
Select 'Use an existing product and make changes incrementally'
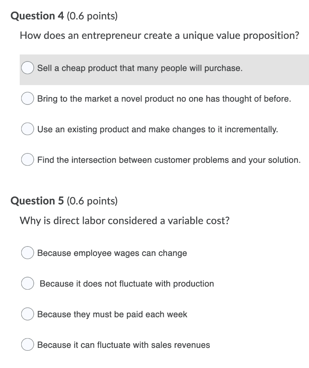point(27,129)
